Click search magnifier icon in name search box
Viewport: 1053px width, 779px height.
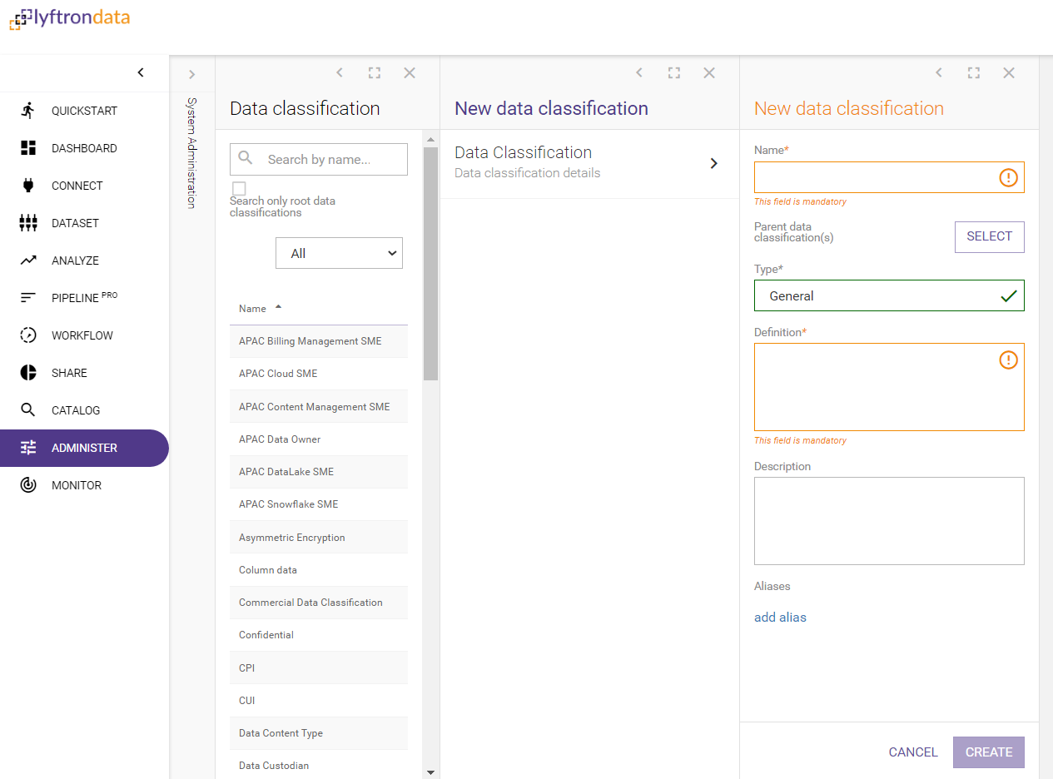click(246, 158)
